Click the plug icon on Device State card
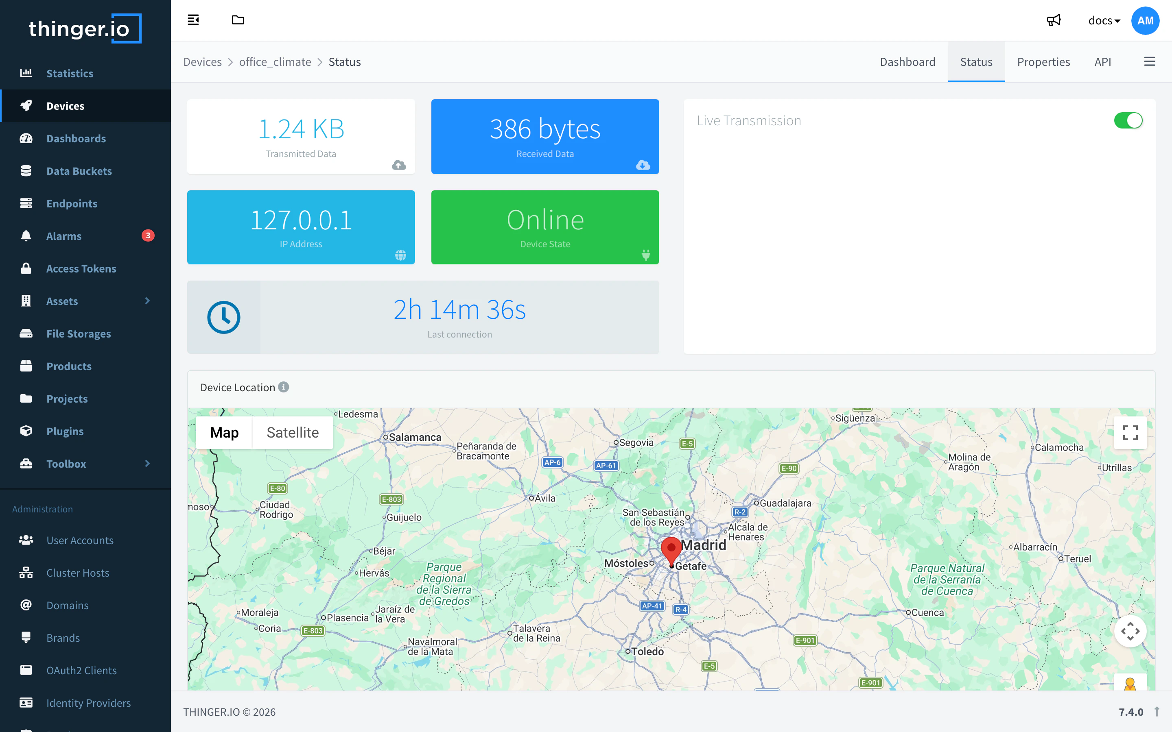1172x732 pixels. (x=645, y=255)
